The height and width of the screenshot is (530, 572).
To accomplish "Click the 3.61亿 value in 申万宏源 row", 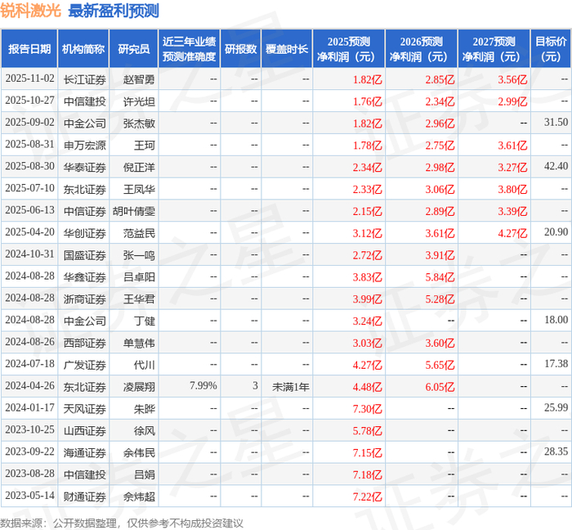I will (x=512, y=146).
